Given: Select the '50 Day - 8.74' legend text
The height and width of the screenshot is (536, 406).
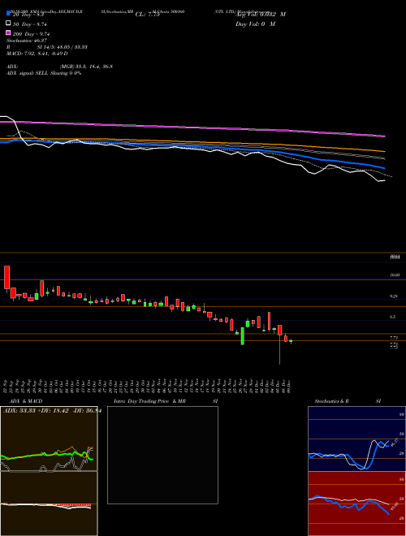Looking at the screenshot, I should coord(30,24).
